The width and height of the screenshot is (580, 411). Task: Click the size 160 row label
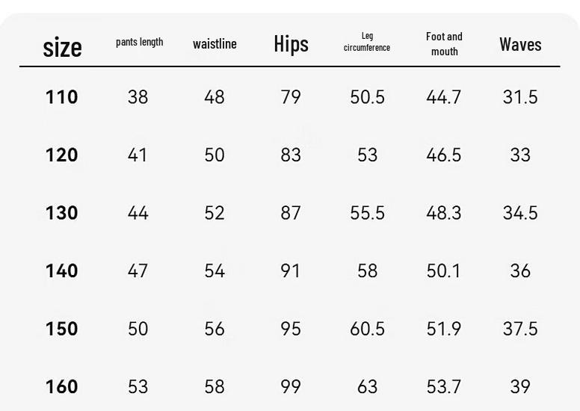[x=62, y=386]
